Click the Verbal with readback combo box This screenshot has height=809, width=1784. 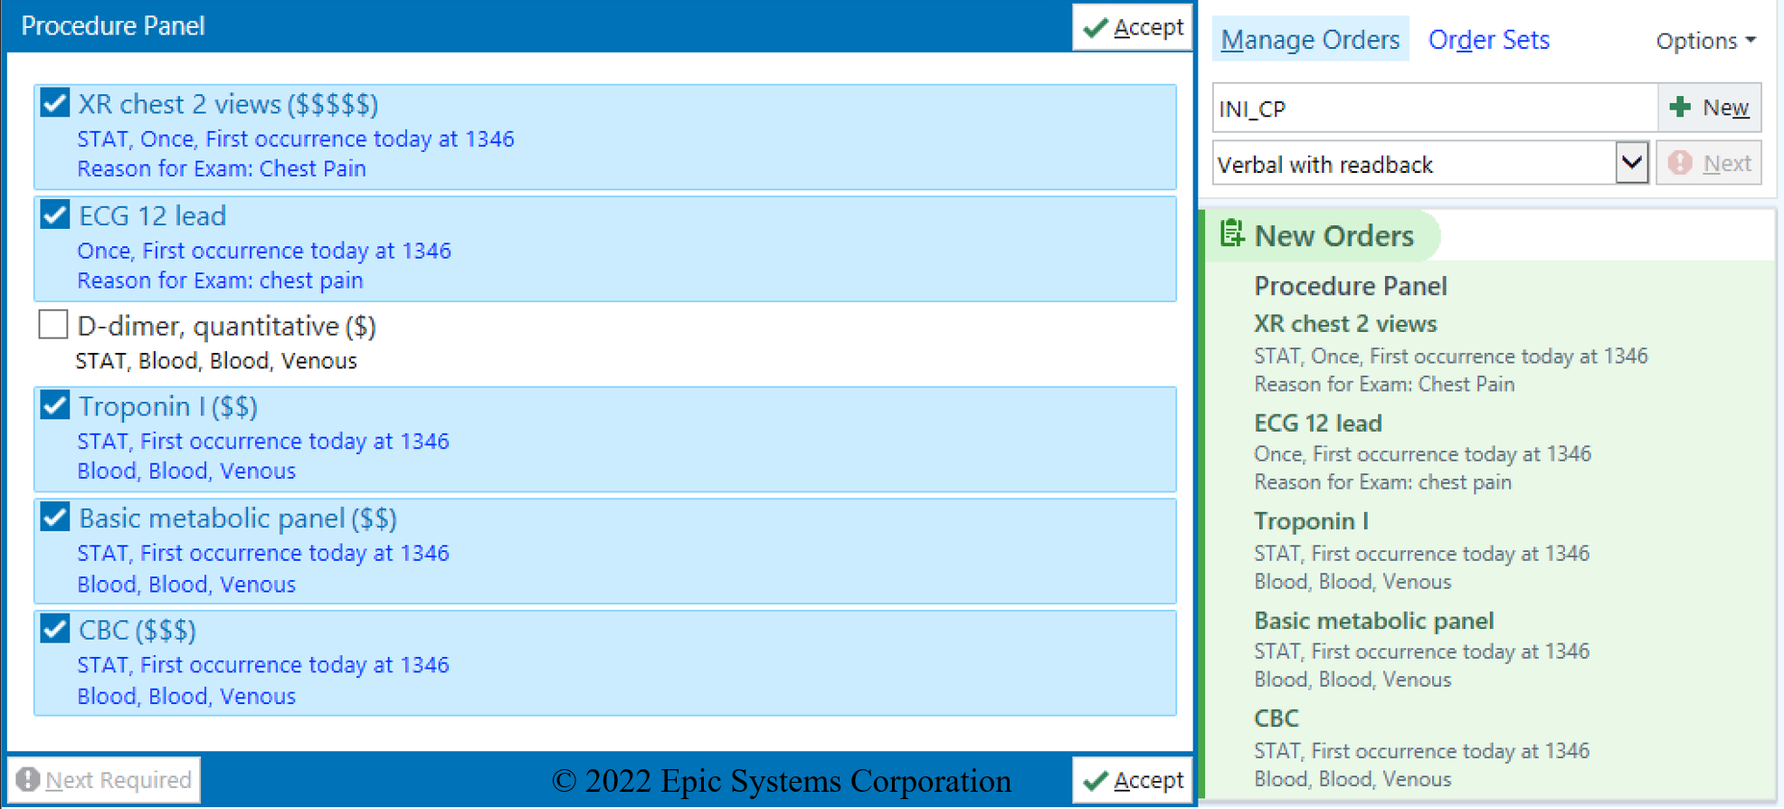click(1413, 164)
